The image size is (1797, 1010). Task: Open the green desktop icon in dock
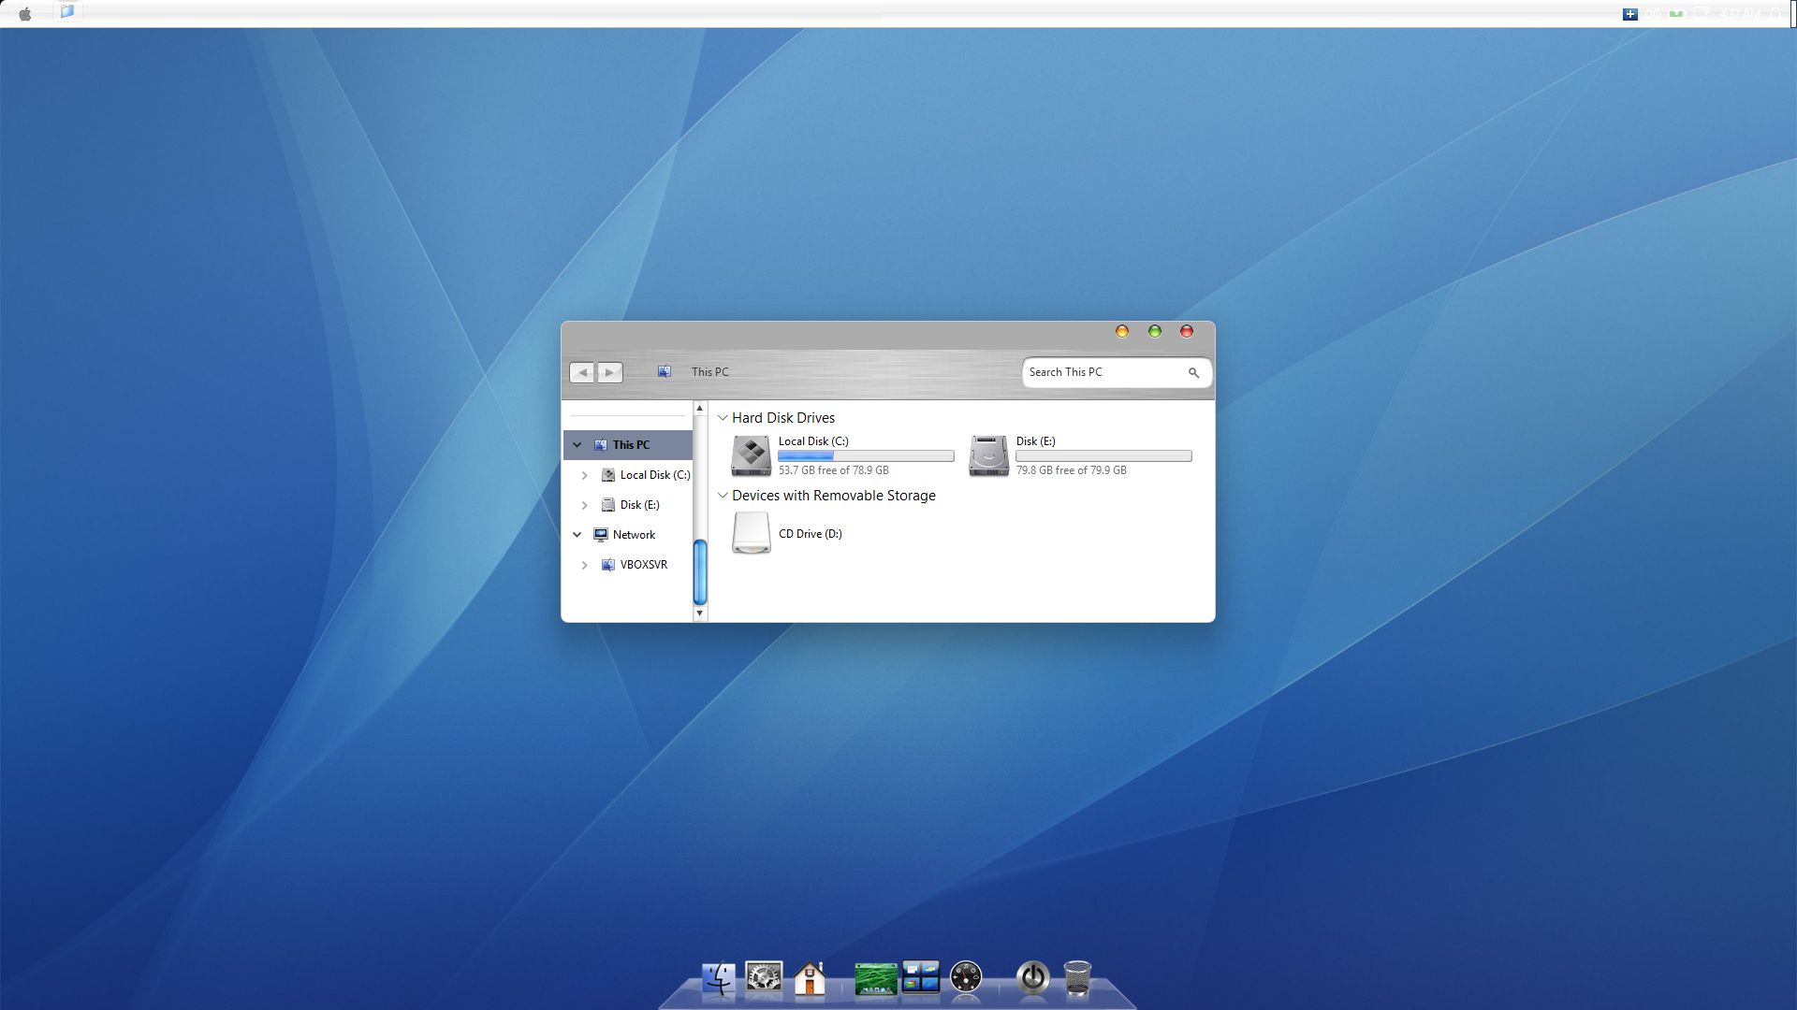click(875, 979)
